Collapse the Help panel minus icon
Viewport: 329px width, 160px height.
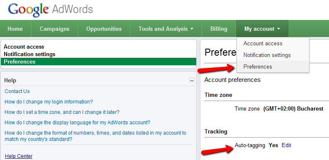tap(192, 80)
